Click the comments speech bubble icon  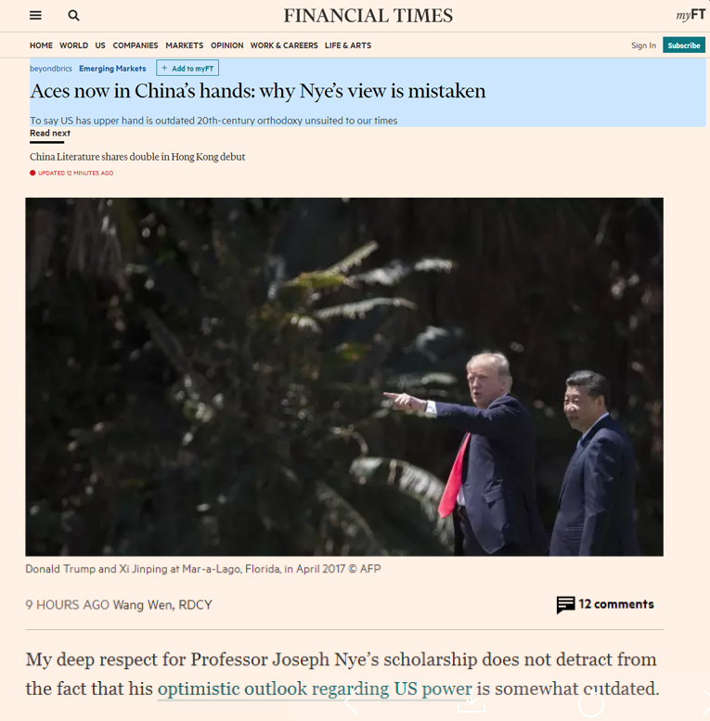(565, 605)
